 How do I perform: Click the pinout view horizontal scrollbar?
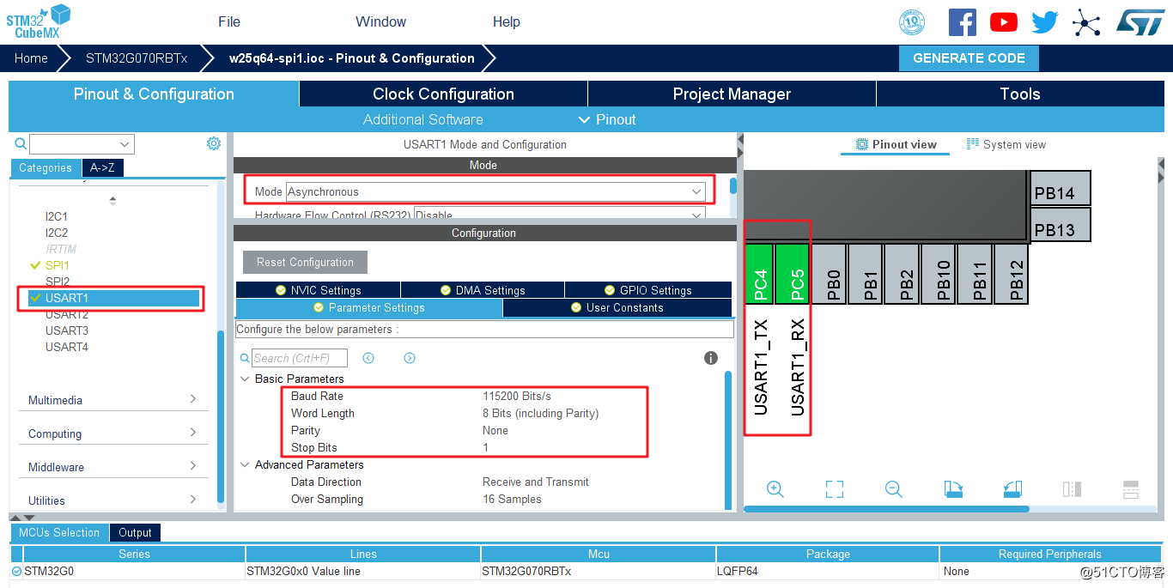[x=886, y=509]
